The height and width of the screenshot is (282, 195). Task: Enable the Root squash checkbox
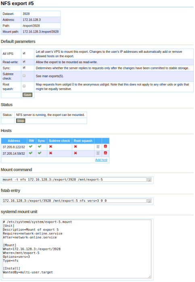pos(24,86)
